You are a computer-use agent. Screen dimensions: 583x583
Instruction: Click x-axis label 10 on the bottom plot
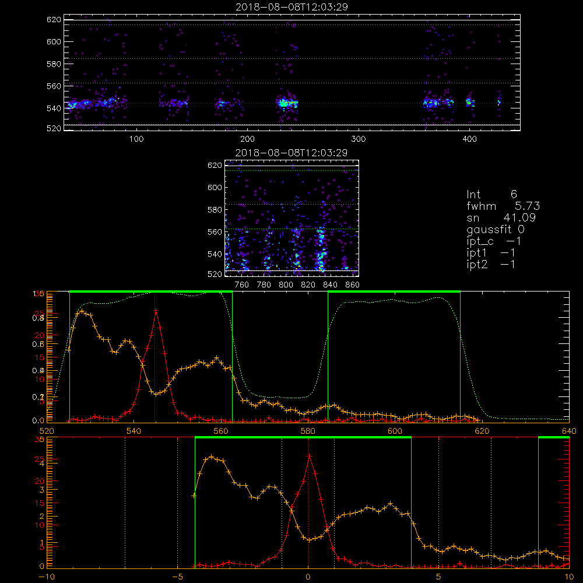(x=569, y=577)
